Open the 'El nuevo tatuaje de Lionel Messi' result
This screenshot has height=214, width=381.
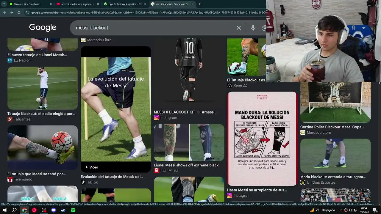click(37, 55)
